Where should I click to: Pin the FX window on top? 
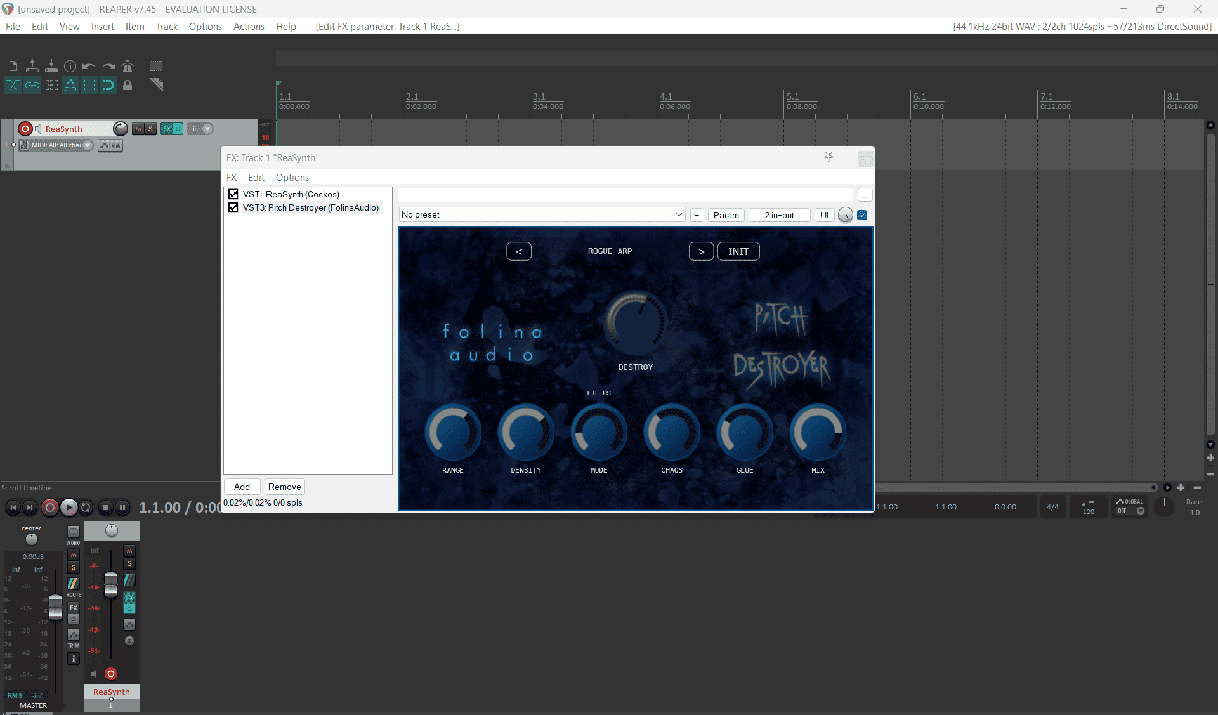point(828,157)
